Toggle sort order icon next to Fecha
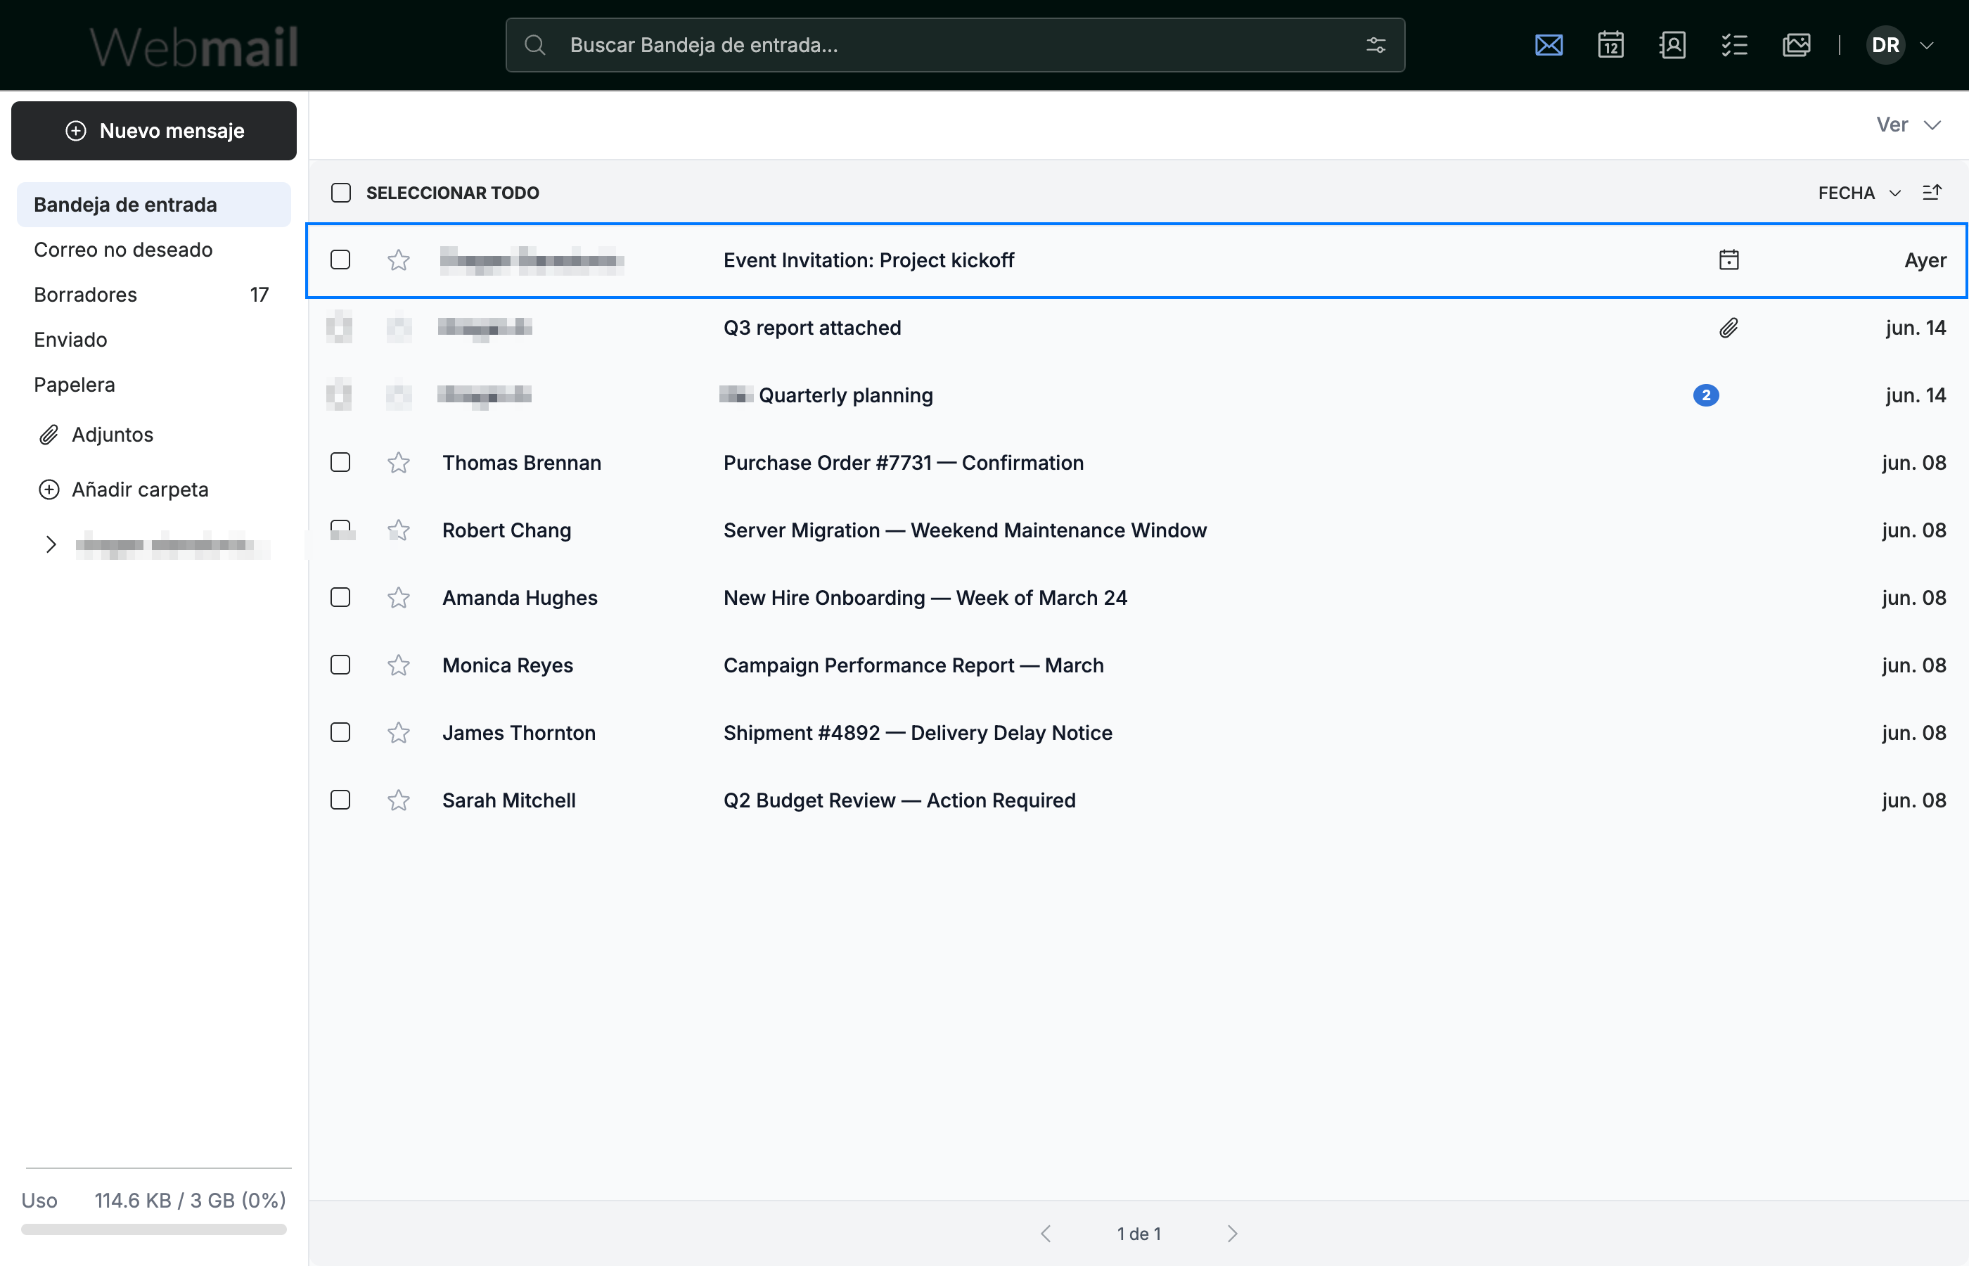 click(1932, 193)
